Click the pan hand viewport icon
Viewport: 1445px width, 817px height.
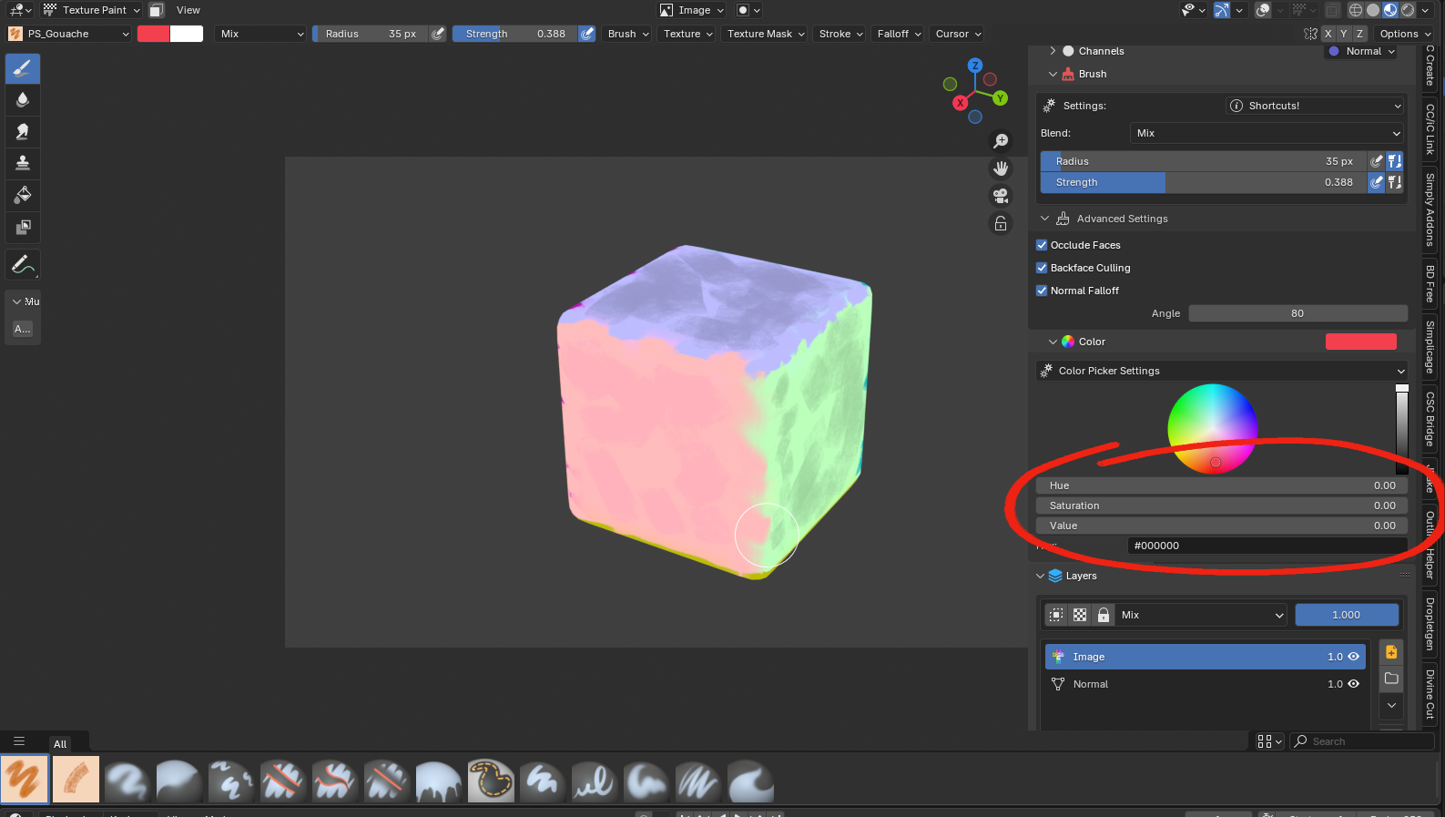[x=1001, y=169]
